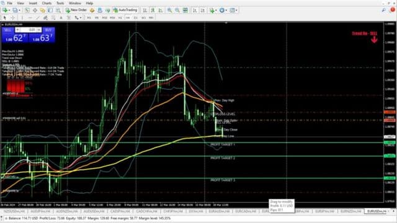Click the PROFIT TARGET 2 green line
Image resolution: width=397 pixels, height=223 pixels.
[192, 156]
